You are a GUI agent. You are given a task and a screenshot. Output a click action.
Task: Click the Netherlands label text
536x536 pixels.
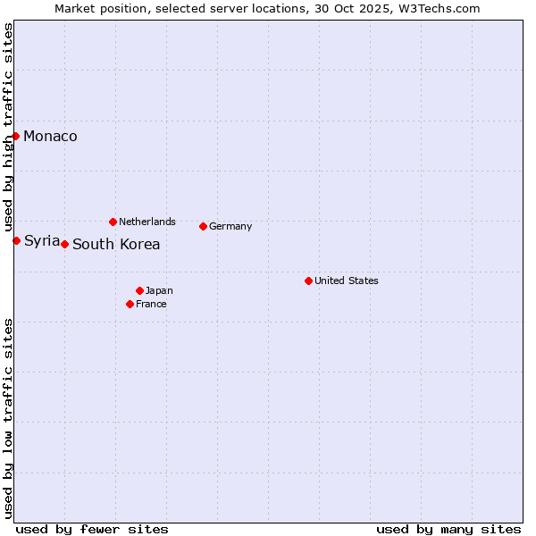pyautogui.click(x=147, y=222)
